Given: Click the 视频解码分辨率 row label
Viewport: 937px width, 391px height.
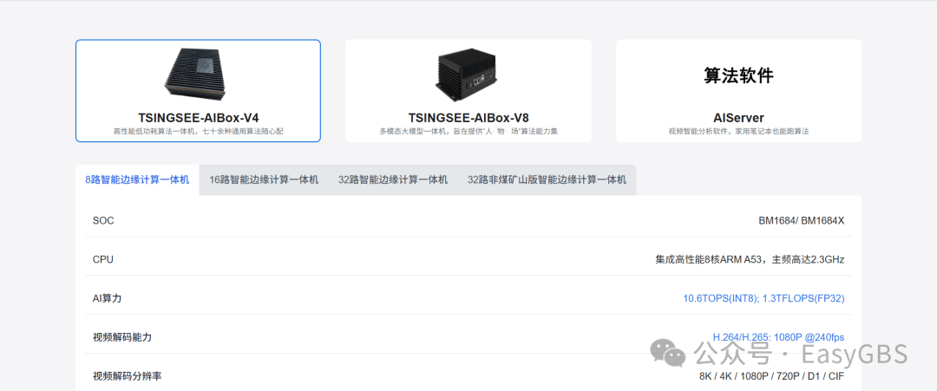Looking at the screenshot, I should tap(128, 376).
